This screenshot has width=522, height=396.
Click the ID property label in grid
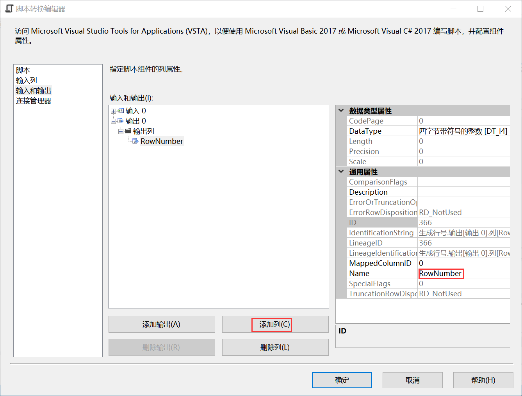click(382, 222)
